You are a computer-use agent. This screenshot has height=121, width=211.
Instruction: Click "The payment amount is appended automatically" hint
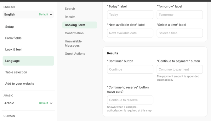point(178,78)
